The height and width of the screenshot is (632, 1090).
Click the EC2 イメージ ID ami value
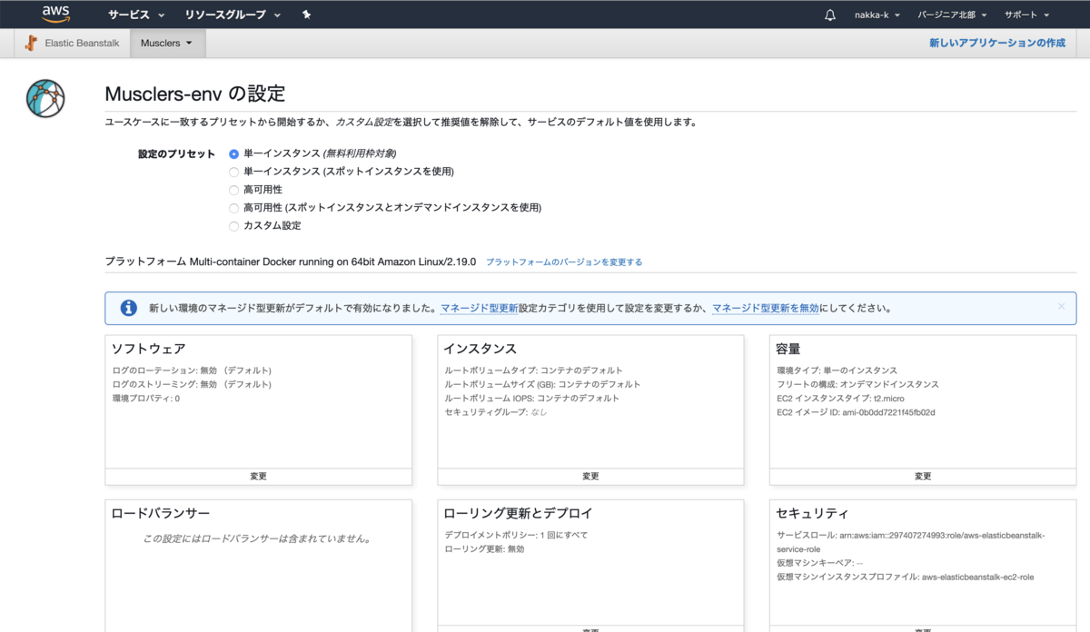pos(856,412)
